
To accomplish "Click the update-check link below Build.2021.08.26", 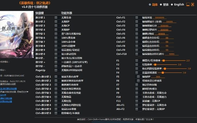I will click(x=8, y=84).
